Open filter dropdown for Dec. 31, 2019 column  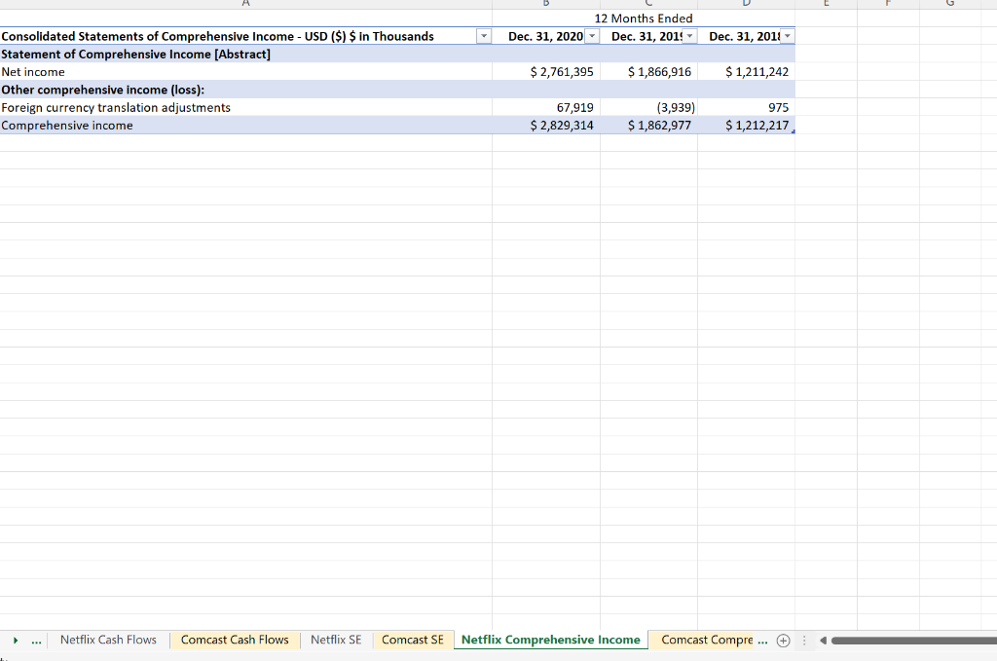[x=690, y=36]
